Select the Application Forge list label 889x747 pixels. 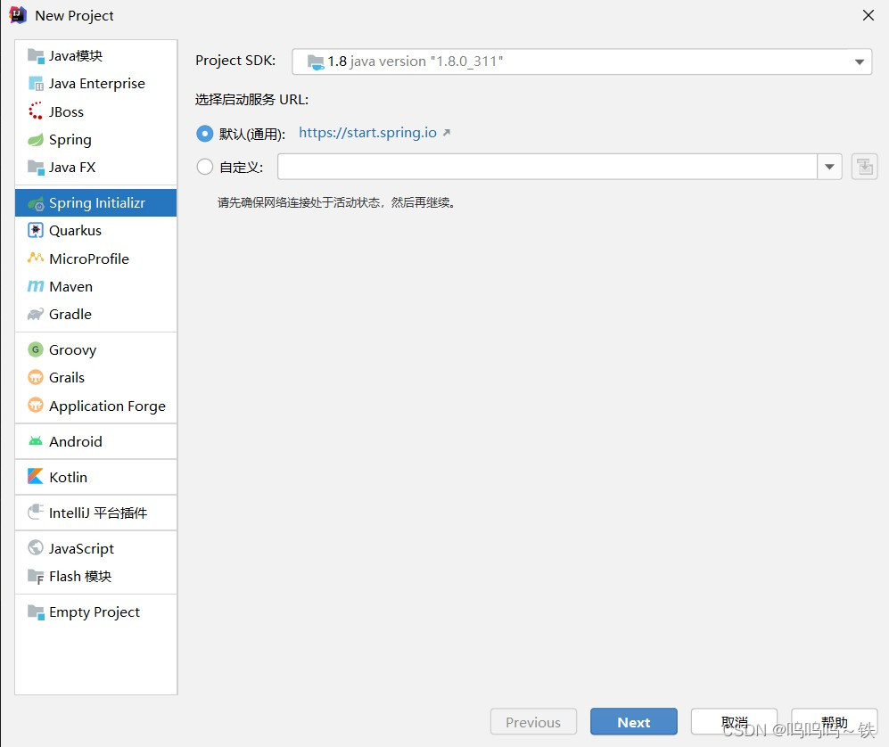tap(107, 406)
